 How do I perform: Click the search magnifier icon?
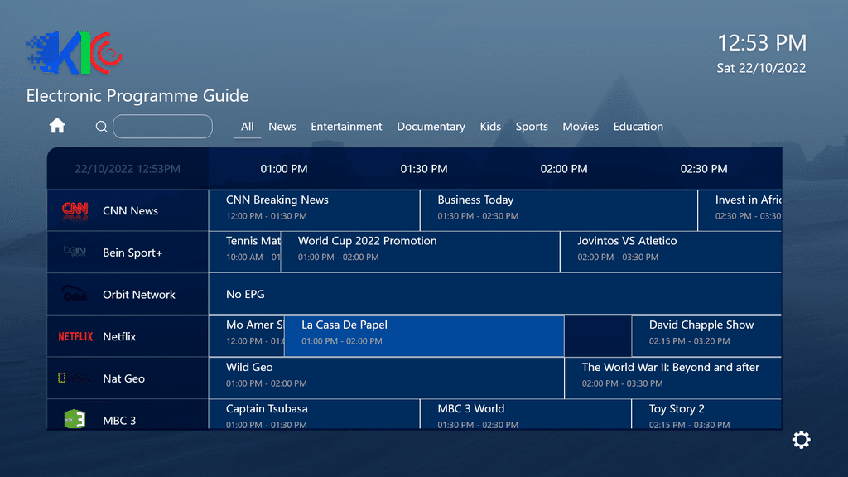click(101, 127)
